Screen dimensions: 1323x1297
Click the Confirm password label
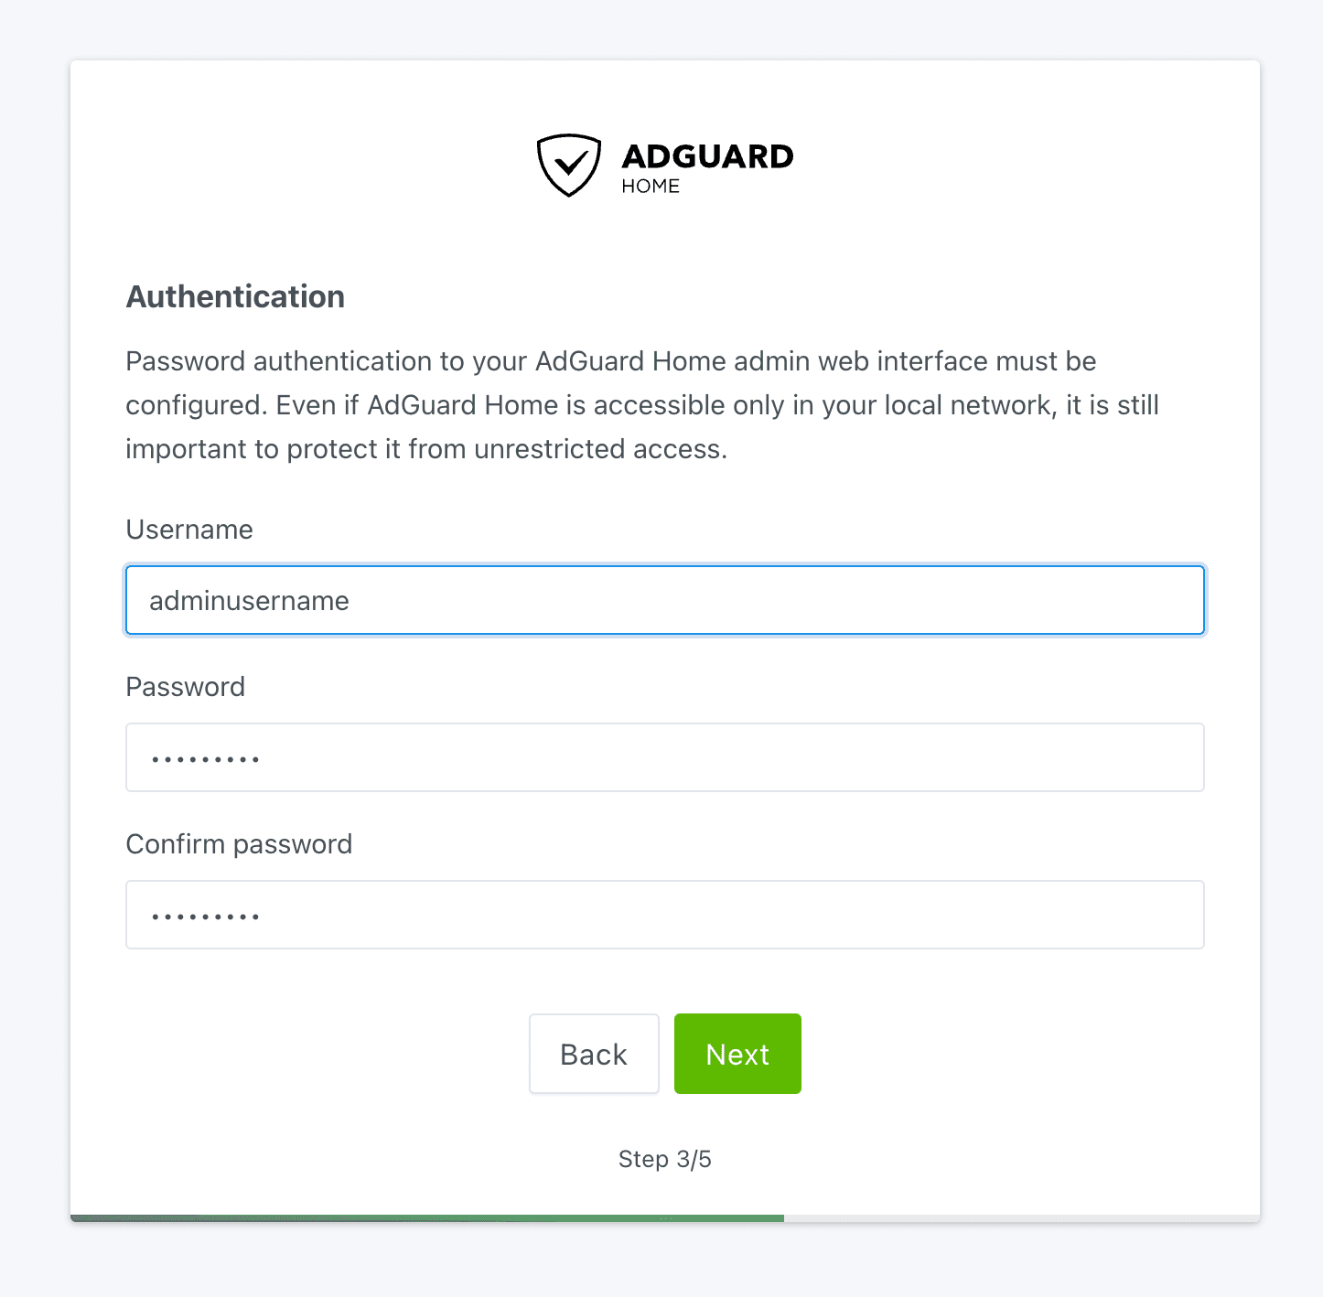coord(239,844)
